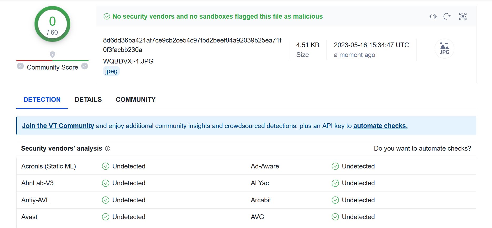The width and height of the screenshot is (492, 228).
Task: Click the Do you want to automate checks text
Action: [422, 149]
